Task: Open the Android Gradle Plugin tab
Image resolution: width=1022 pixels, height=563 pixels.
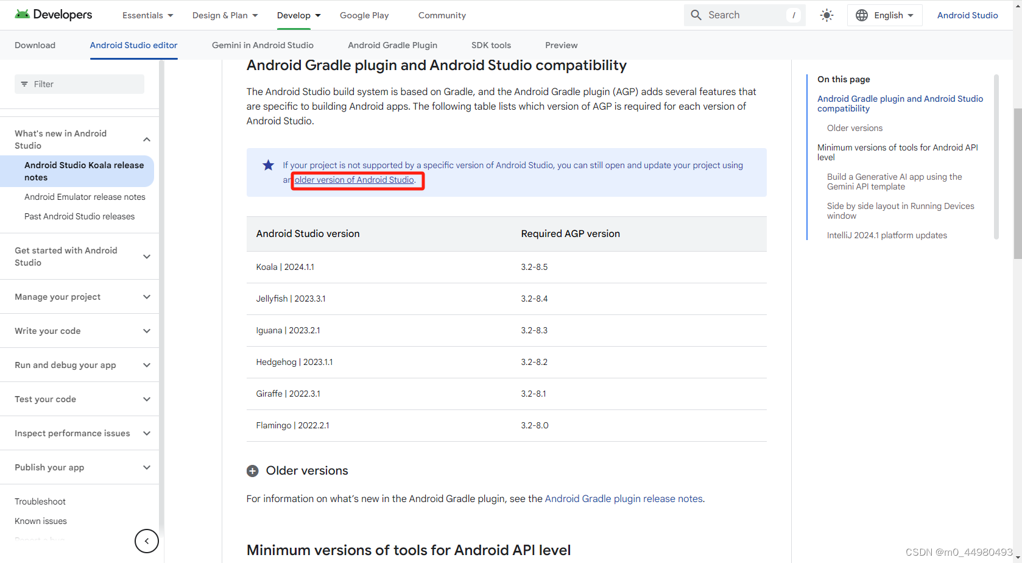Action: point(393,45)
